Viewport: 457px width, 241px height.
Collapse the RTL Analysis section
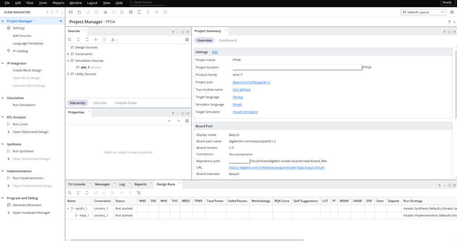pos(3,117)
